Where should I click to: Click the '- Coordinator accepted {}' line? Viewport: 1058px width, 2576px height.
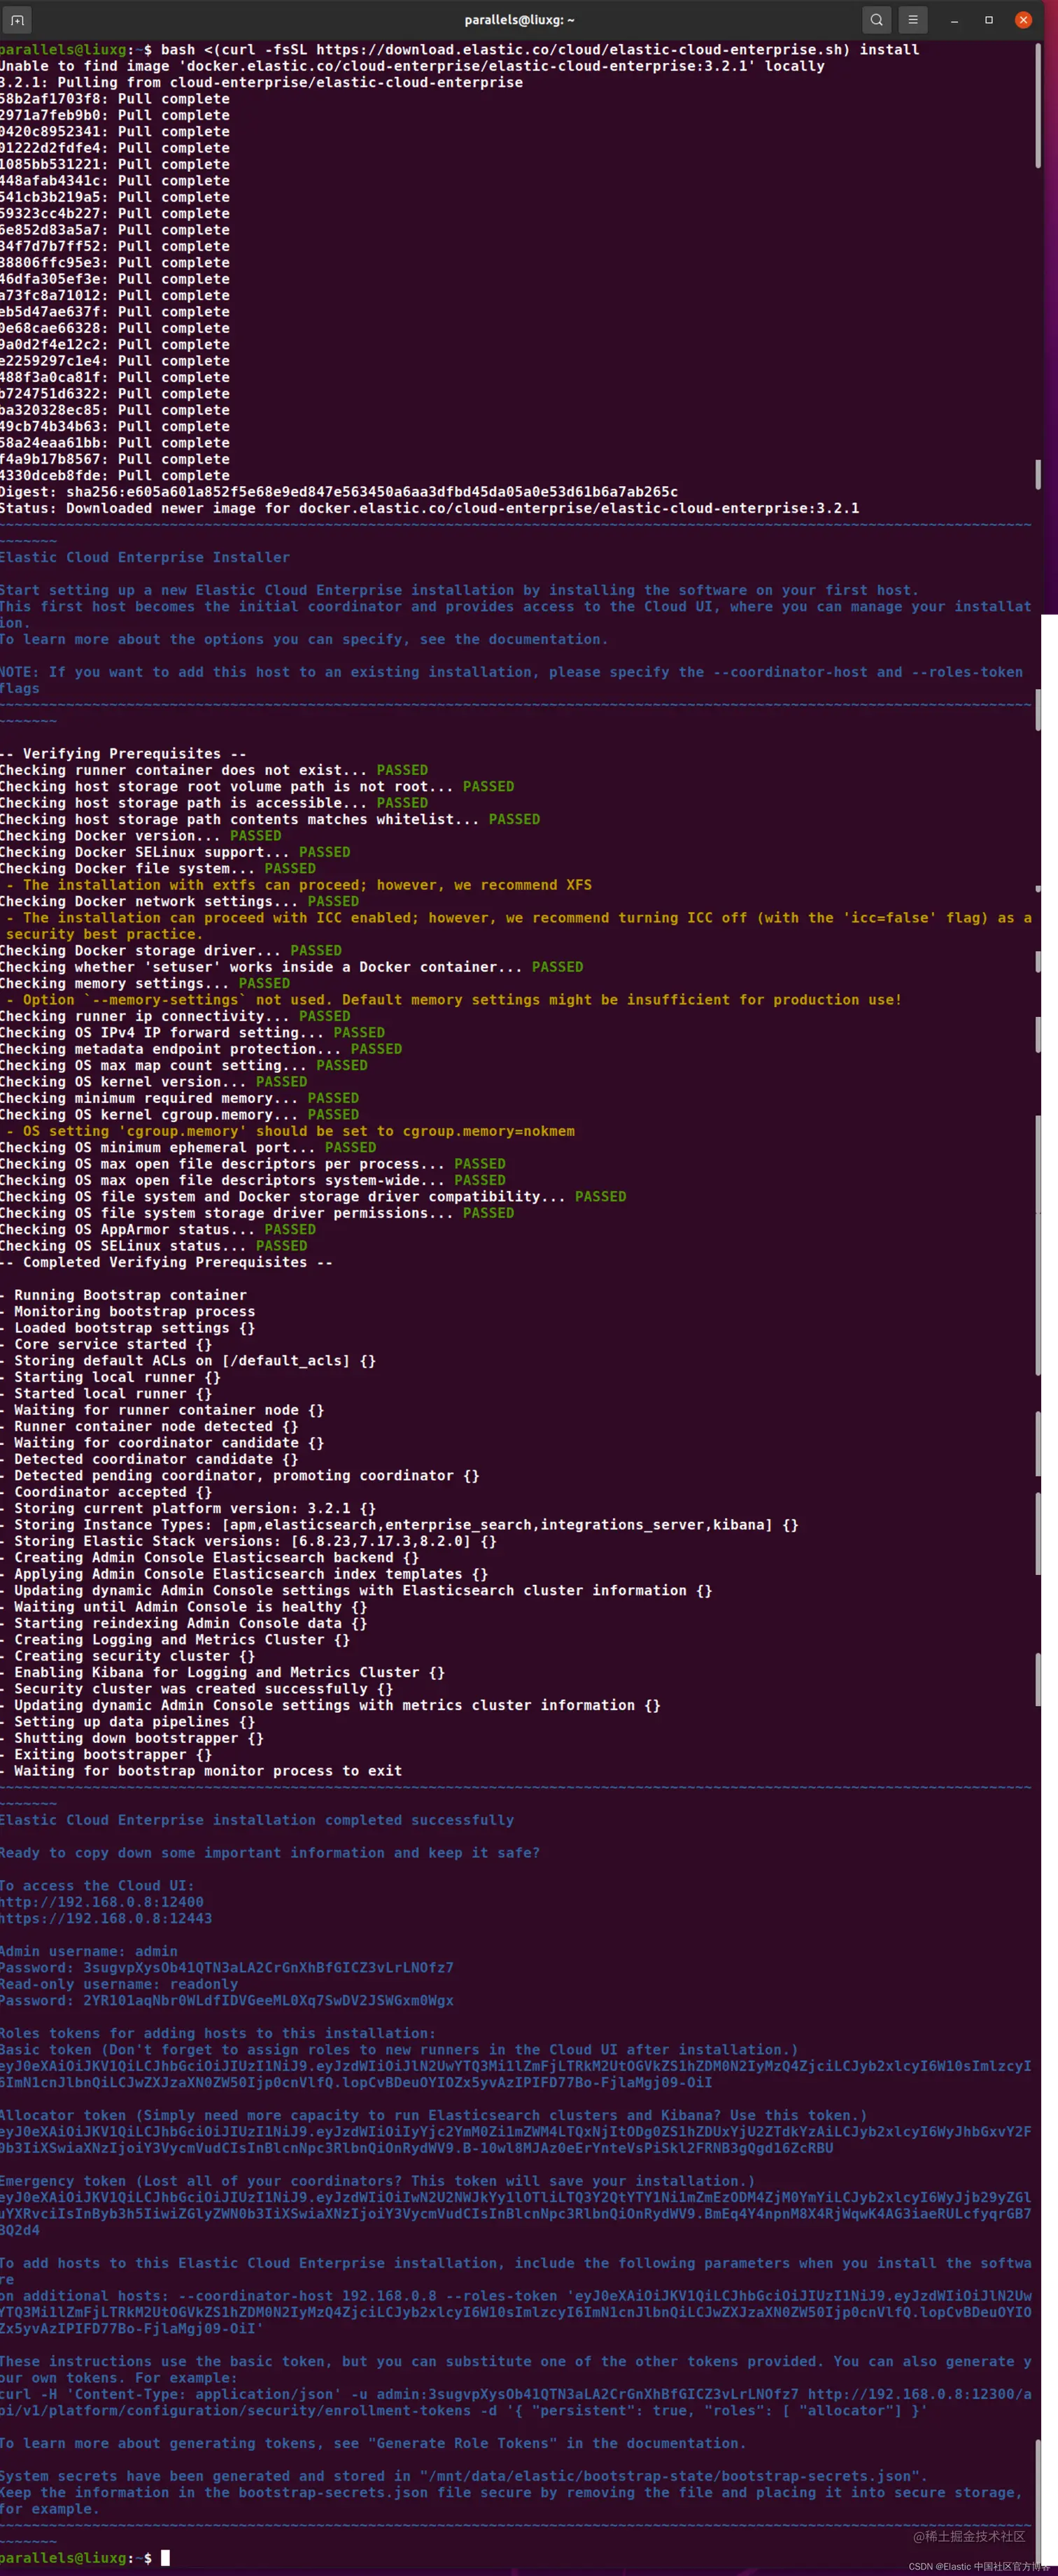click(x=106, y=1492)
